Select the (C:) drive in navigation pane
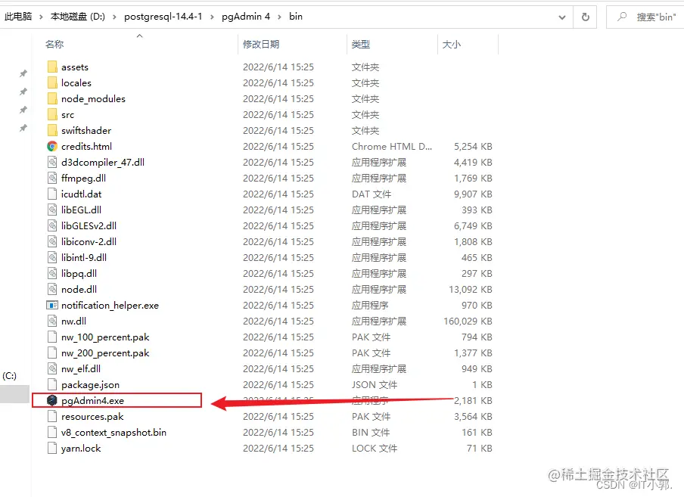The width and height of the screenshot is (684, 497). pos(10,376)
